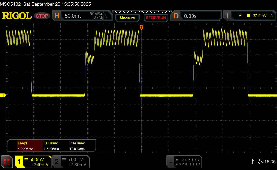
Task: Open the delay D icon
Action: point(176,16)
